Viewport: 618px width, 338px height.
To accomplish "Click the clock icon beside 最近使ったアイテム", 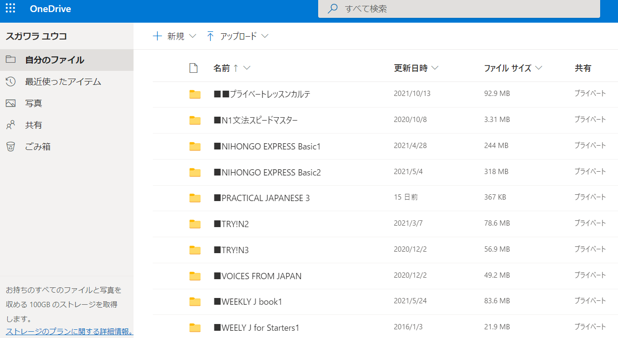I will tap(11, 81).
